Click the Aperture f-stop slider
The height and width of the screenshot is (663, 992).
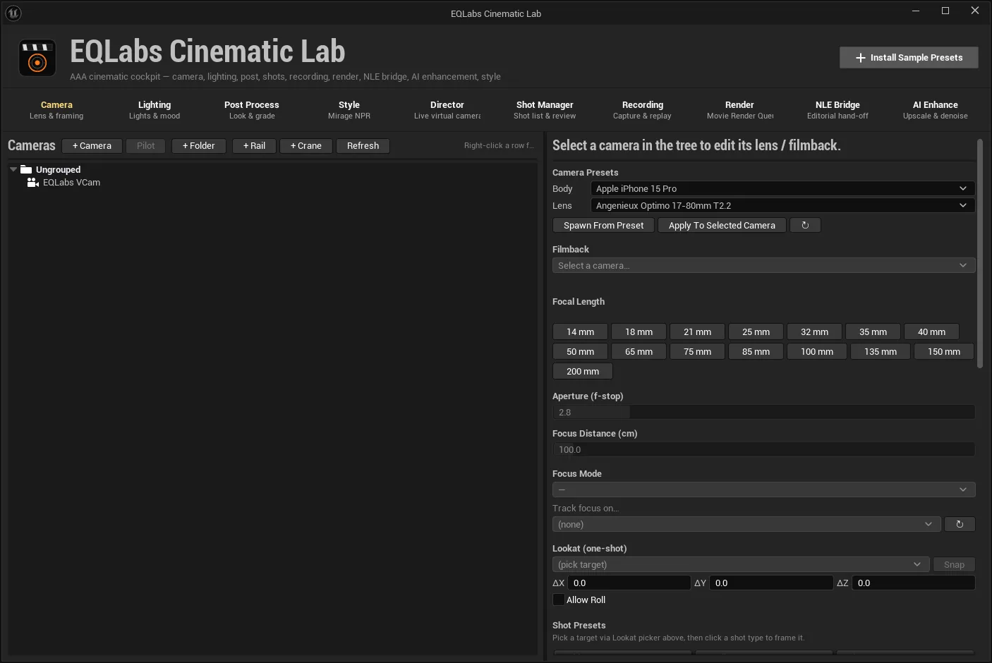(x=763, y=412)
